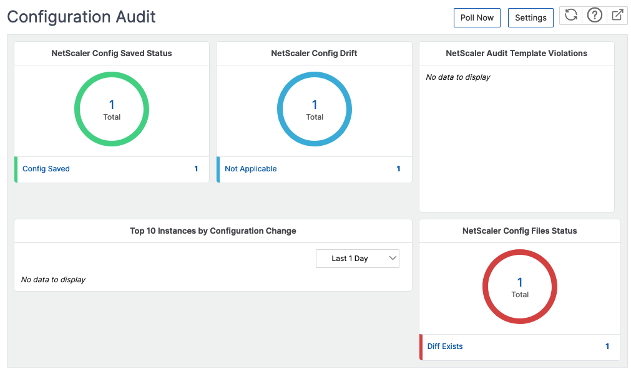Click the count 1 beside Not Applicable
631x372 pixels.
(398, 169)
